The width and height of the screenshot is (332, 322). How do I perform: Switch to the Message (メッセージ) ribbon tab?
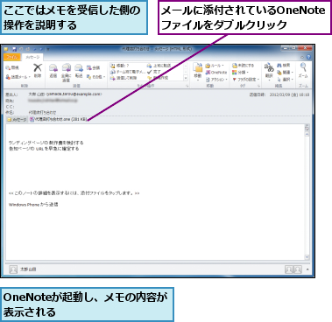(32, 57)
